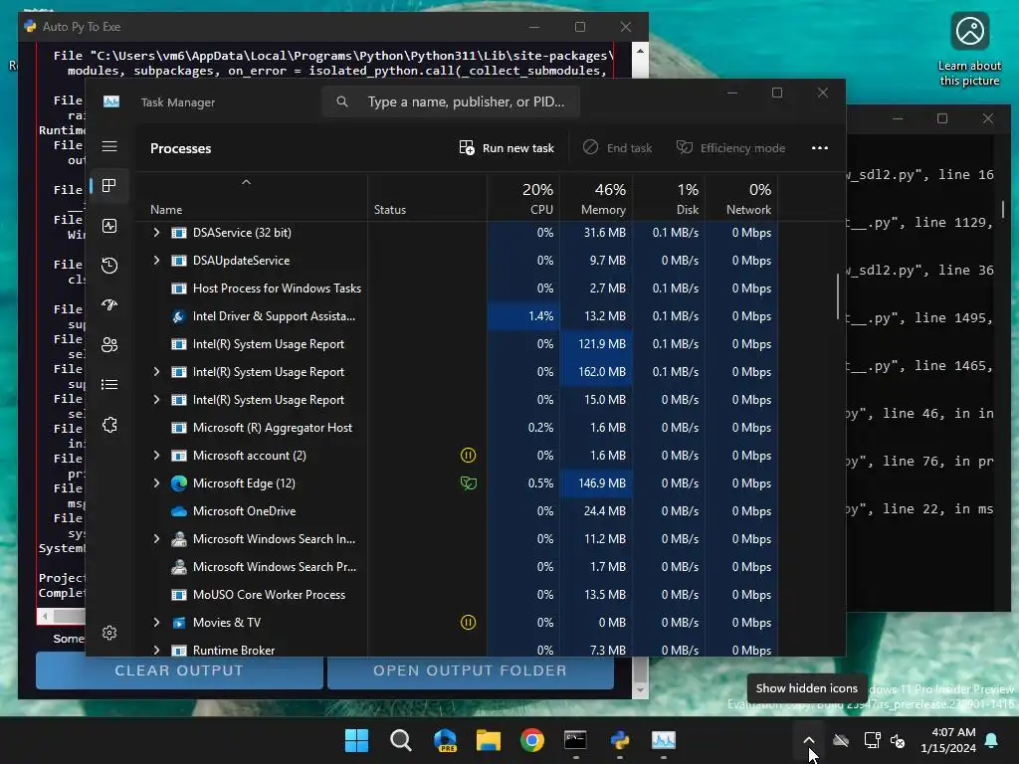Expand the Microsoft account (2) group

coord(156,456)
